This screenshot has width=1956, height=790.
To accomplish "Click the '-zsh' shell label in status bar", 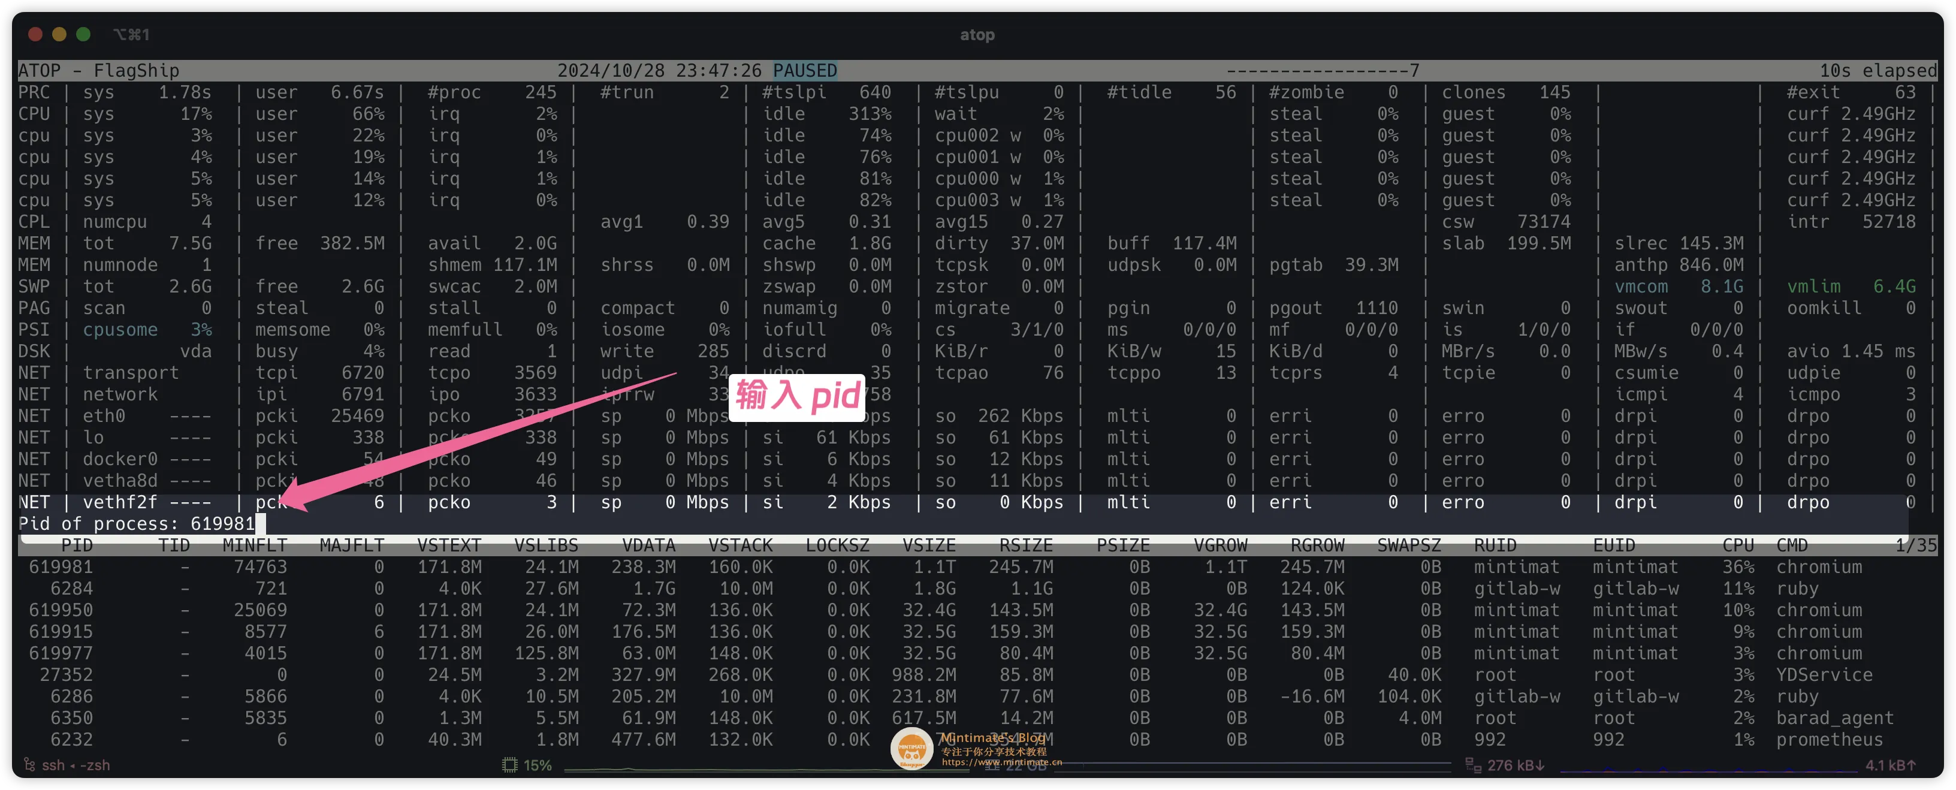I will point(95,765).
